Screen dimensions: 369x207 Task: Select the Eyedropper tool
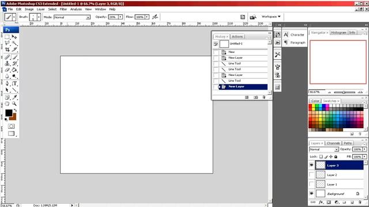(x=14, y=97)
